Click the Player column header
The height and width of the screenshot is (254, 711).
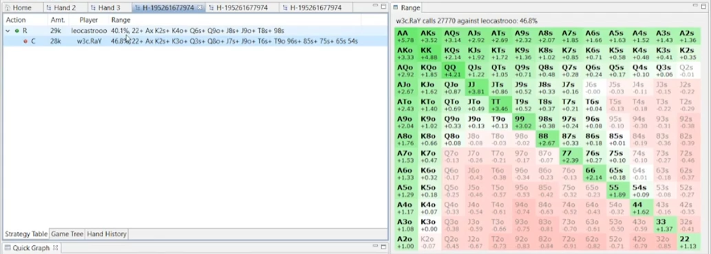pyautogui.click(x=89, y=20)
